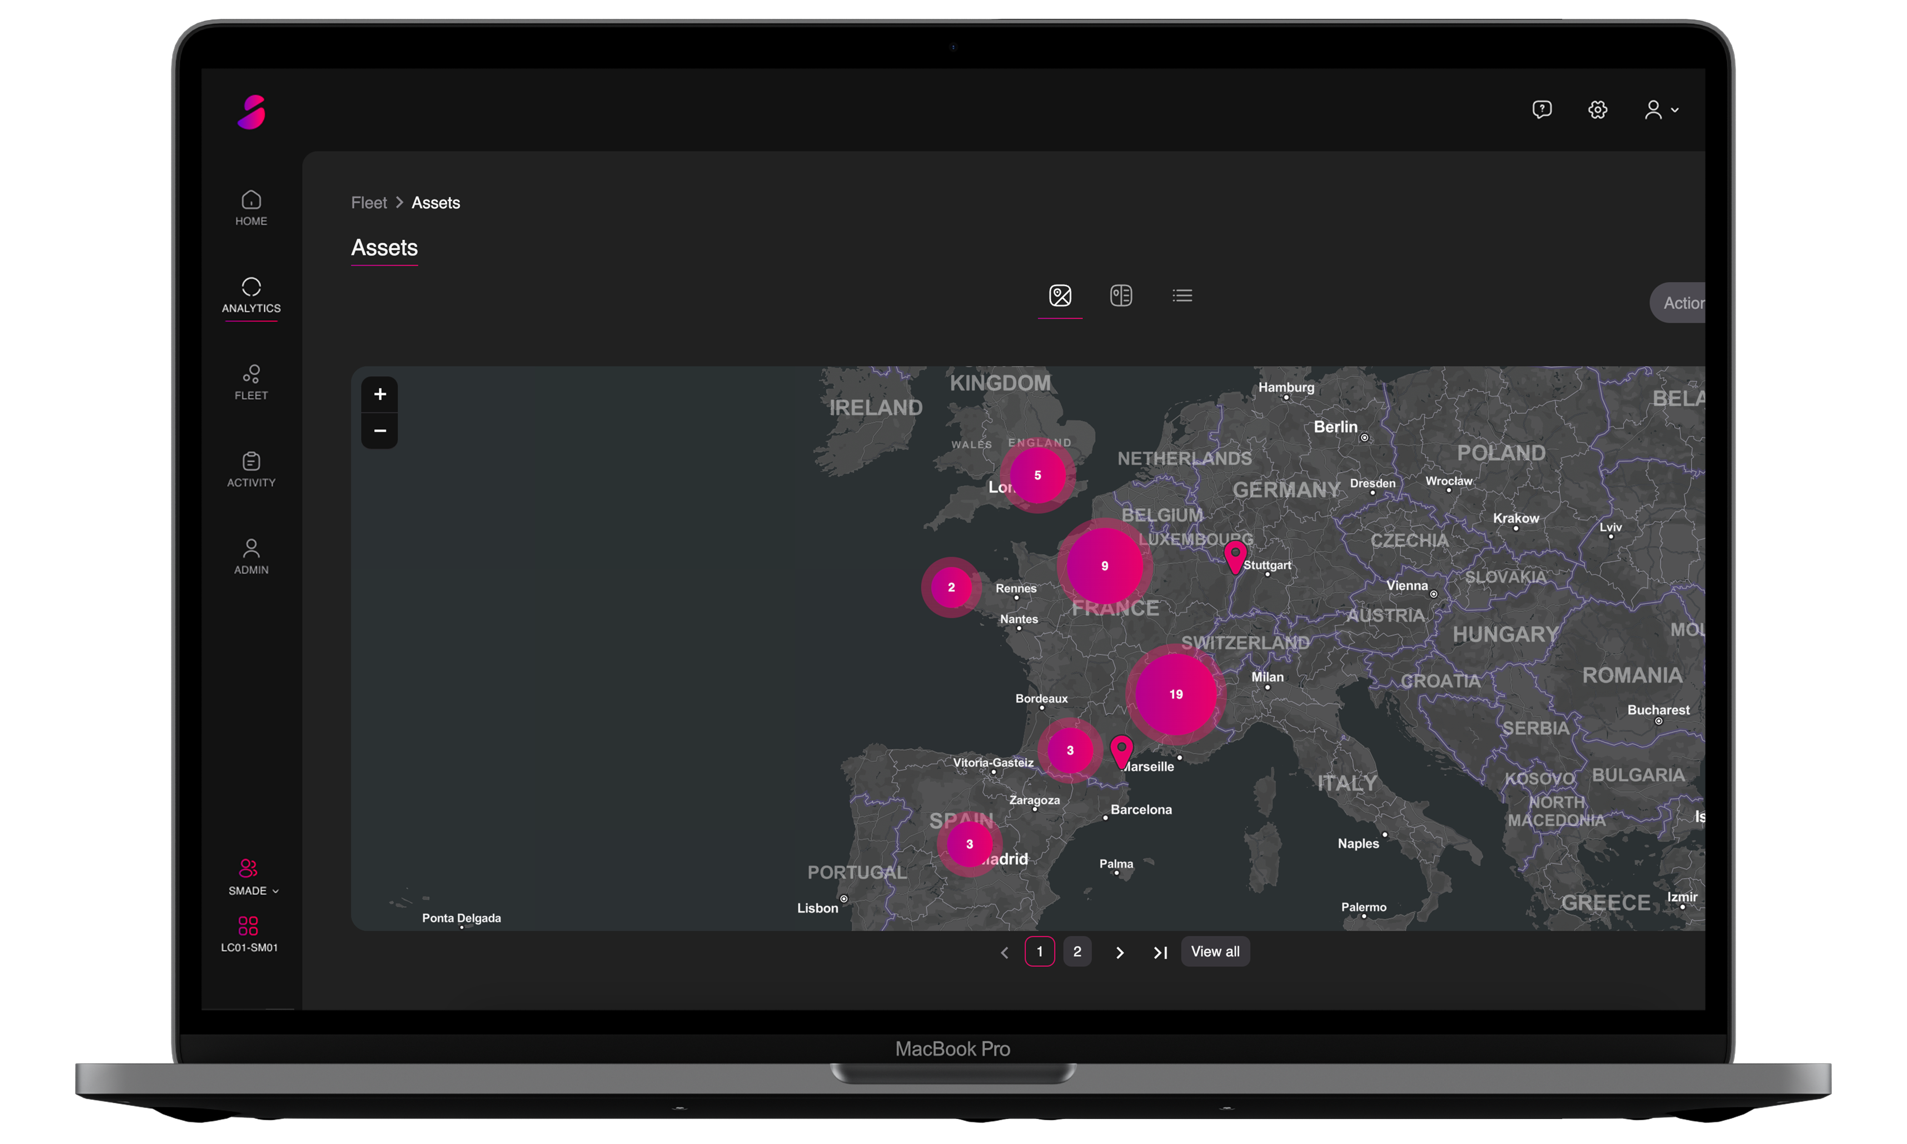
Task: Jump to last page arrow
Action: (x=1160, y=953)
